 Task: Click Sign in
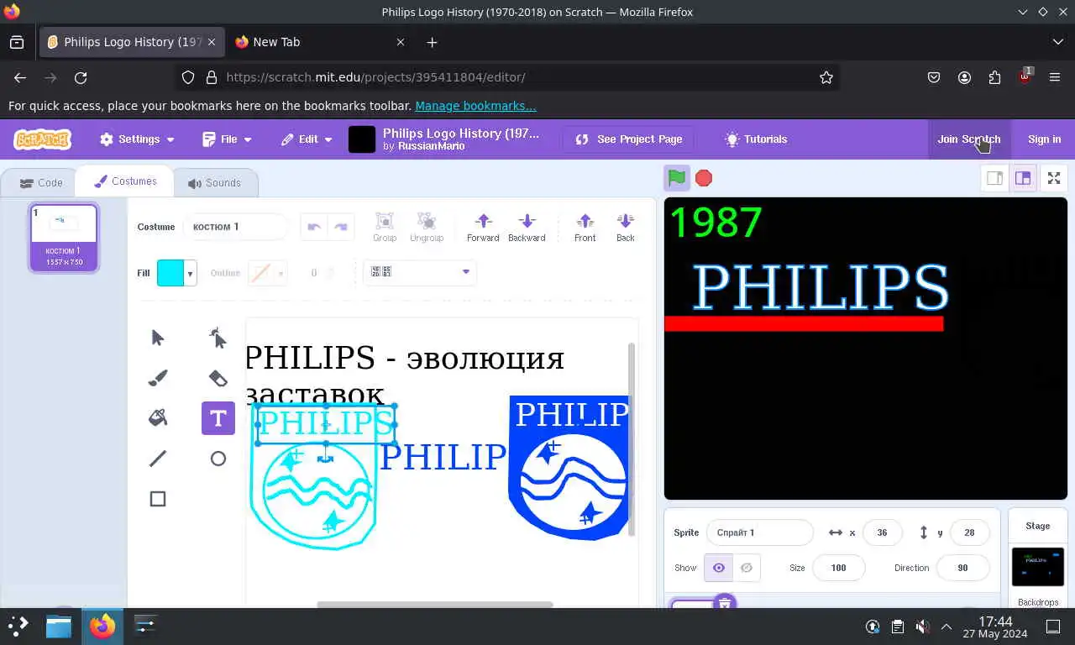pyautogui.click(x=1044, y=139)
